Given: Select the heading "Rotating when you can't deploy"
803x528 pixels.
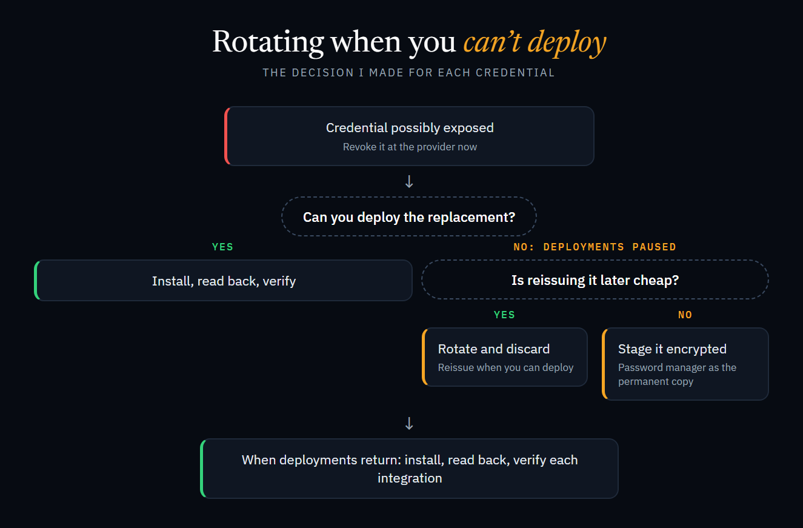Looking at the screenshot, I should 409,42.
